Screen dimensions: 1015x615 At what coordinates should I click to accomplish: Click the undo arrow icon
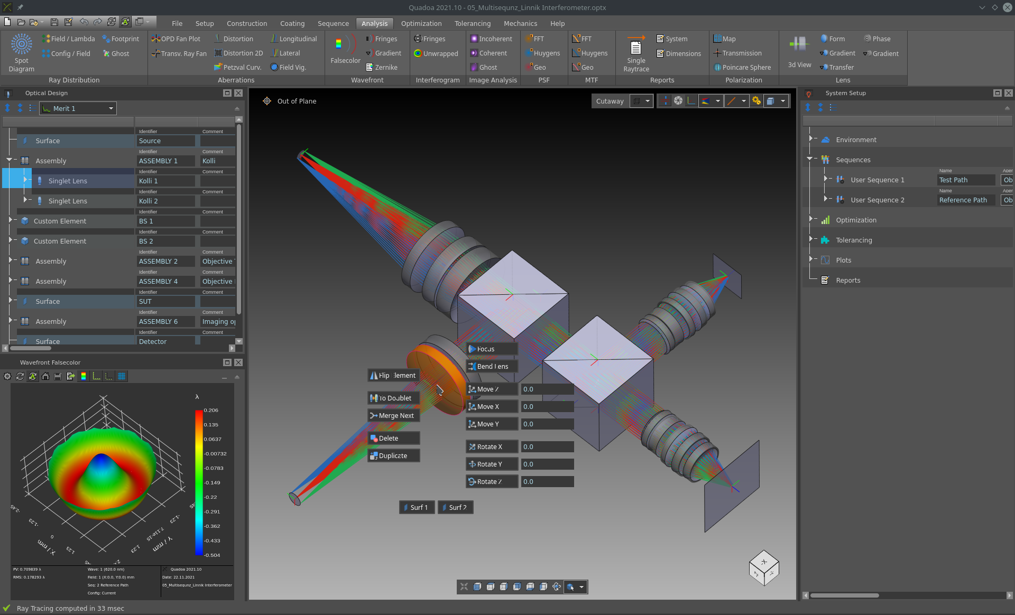click(84, 22)
